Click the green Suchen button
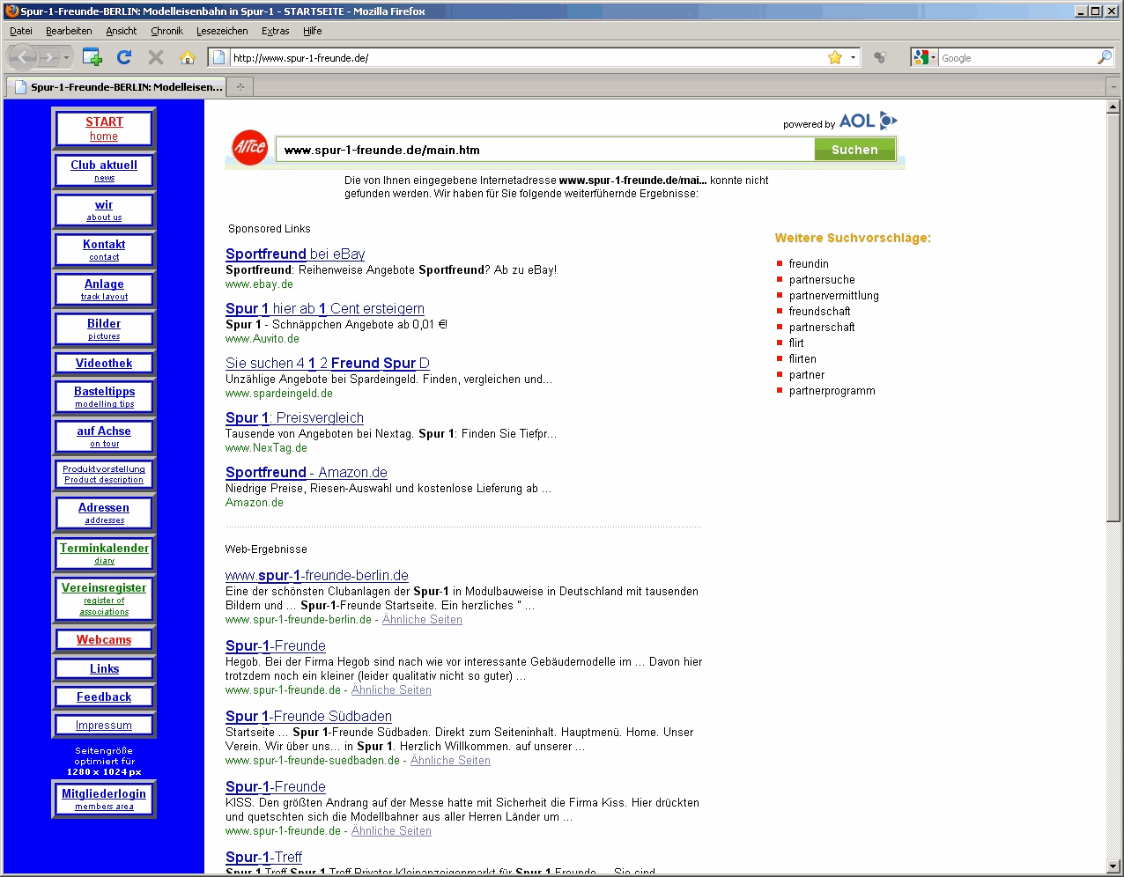The width and height of the screenshot is (1124, 877). coord(854,150)
